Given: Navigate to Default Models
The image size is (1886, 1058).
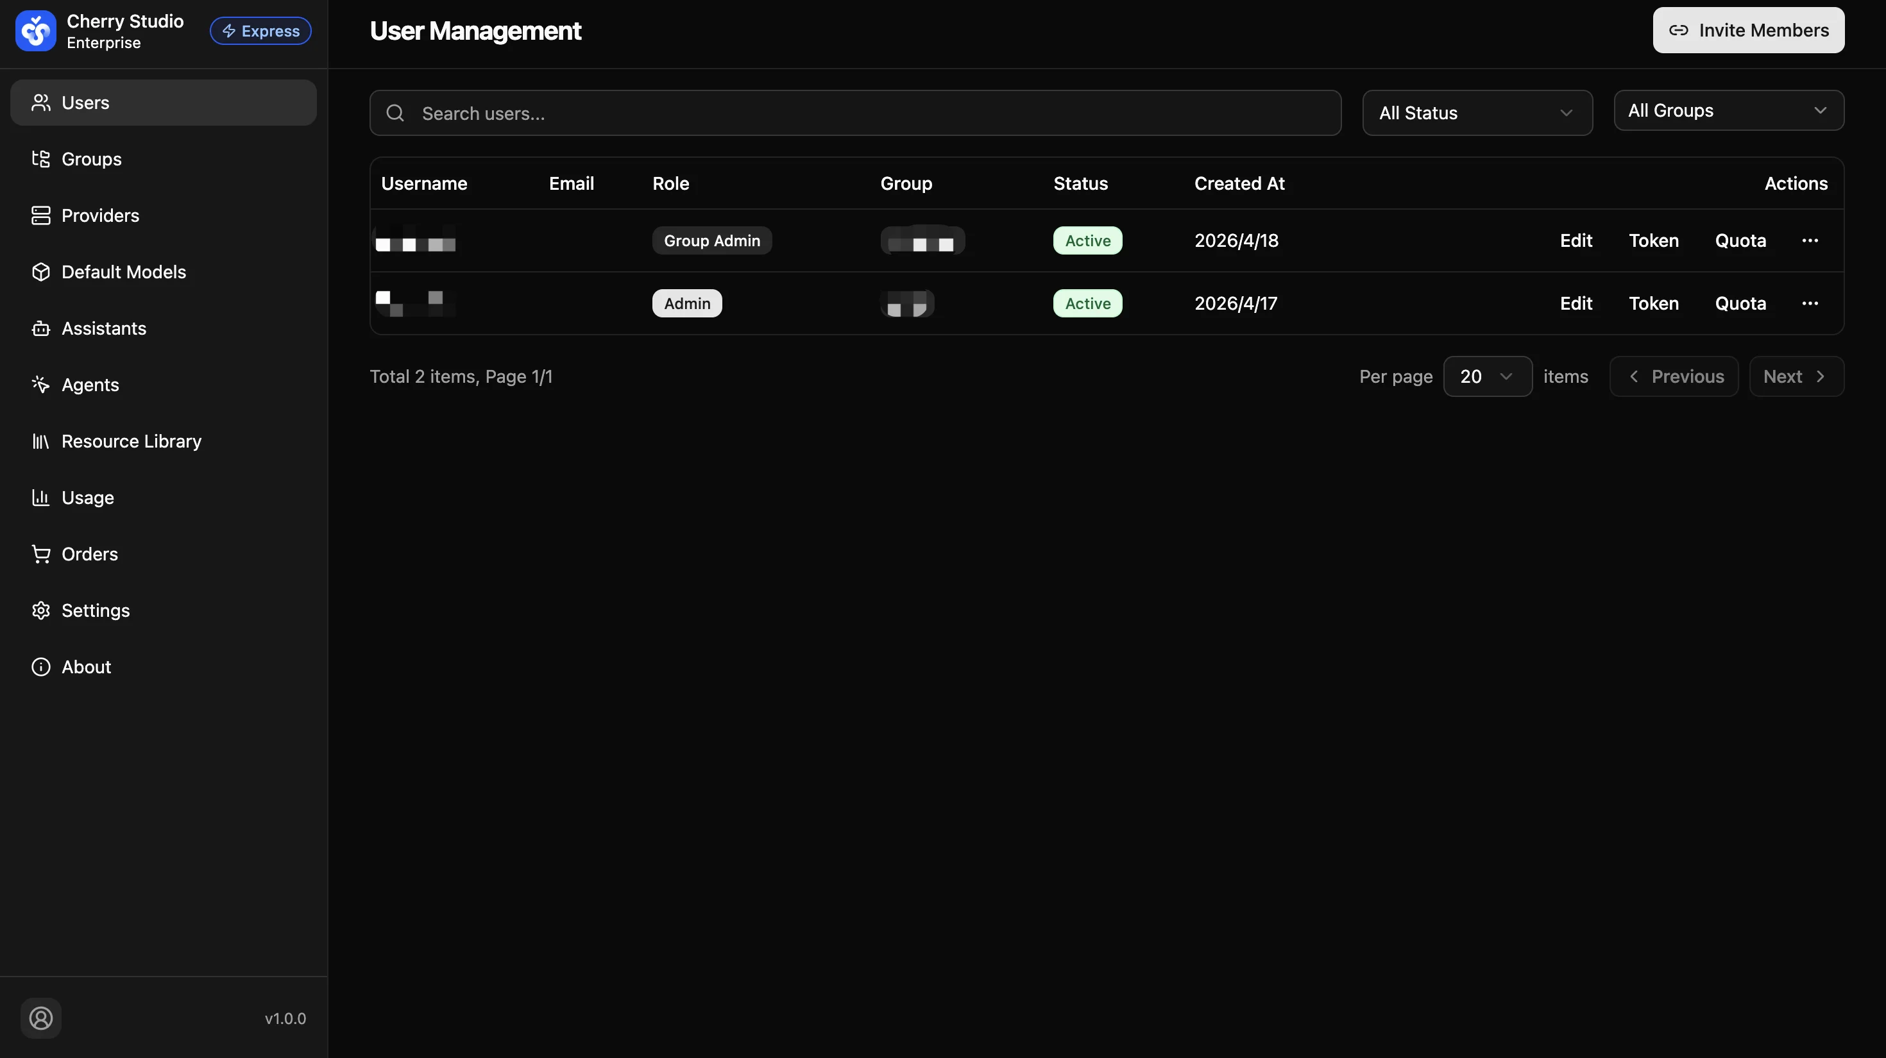Looking at the screenshot, I should (164, 271).
